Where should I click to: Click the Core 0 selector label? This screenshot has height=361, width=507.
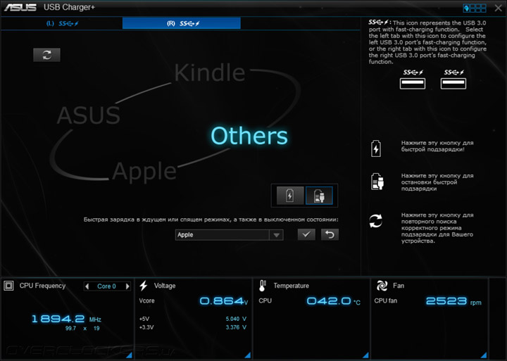click(x=106, y=286)
